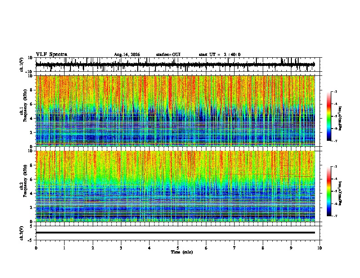Click the ch.1 voltage waveform trace
The width and height of the screenshot is (360, 278).
coord(175,65)
